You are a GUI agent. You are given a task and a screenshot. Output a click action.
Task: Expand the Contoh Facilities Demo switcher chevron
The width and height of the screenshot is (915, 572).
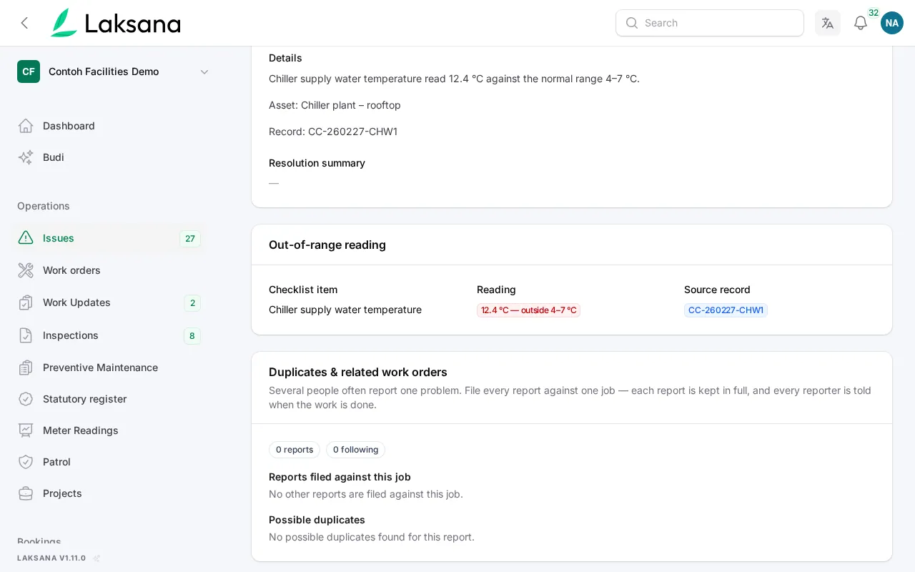click(x=204, y=71)
